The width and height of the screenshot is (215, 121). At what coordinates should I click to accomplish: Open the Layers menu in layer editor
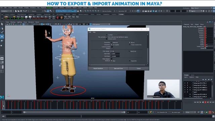[x=186, y=77]
